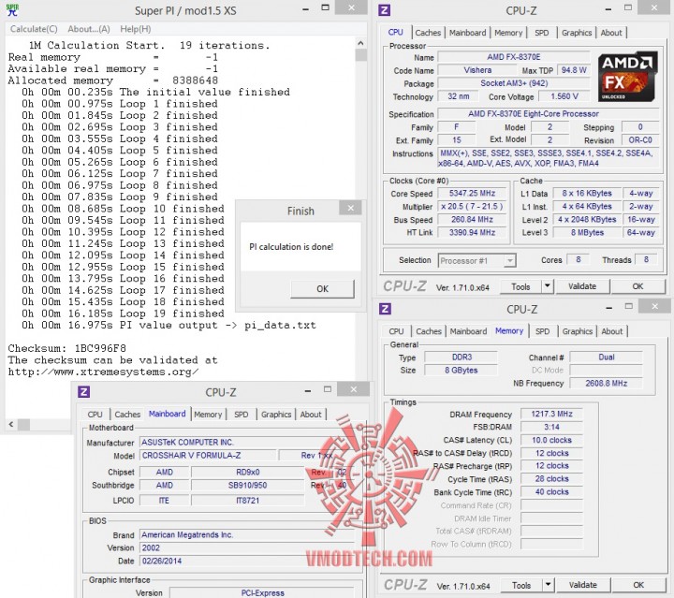Close the Finish dialog
The height and width of the screenshot is (598, 674).
(351, 208)
